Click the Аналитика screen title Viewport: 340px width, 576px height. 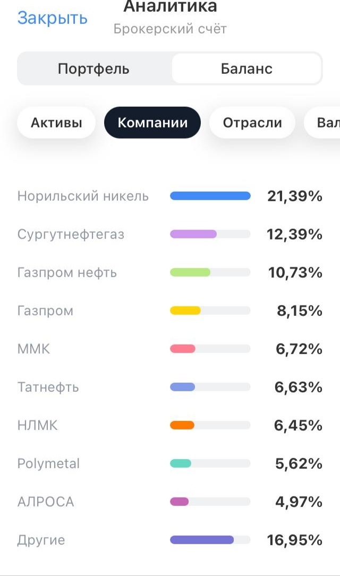click(x=170, y=7)
